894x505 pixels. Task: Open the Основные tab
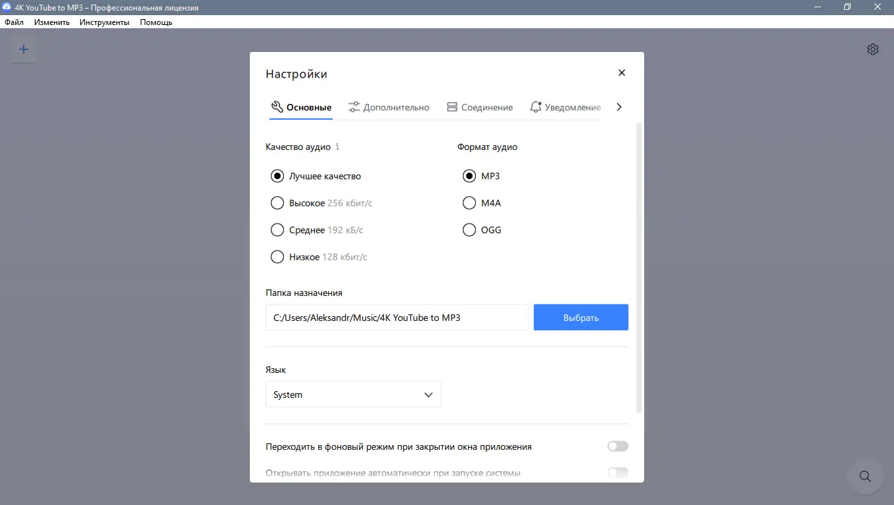pos(301,107)
